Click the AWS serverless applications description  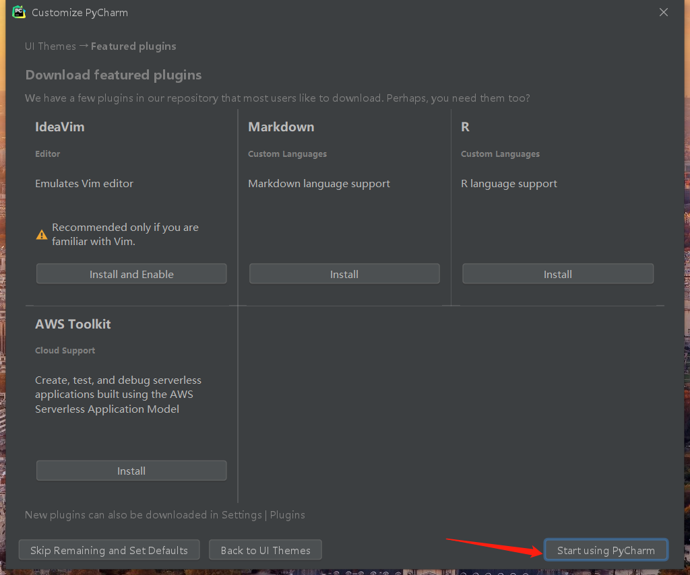[x=119, y=395]
